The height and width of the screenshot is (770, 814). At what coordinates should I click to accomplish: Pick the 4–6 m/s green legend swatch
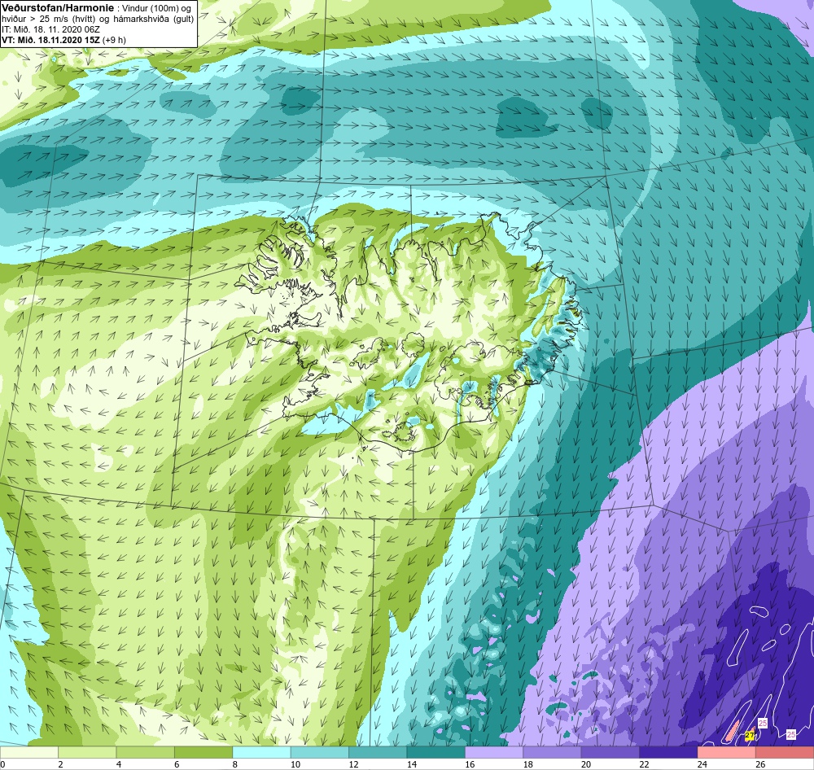[x=146, y=753]
